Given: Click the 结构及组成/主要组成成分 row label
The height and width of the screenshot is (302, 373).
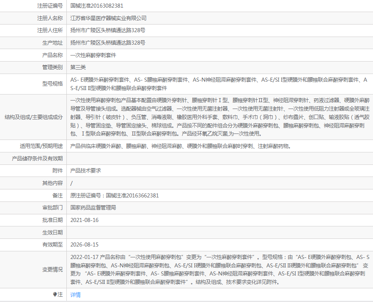Looking at the screenshot, I should (x=34, y=117).
